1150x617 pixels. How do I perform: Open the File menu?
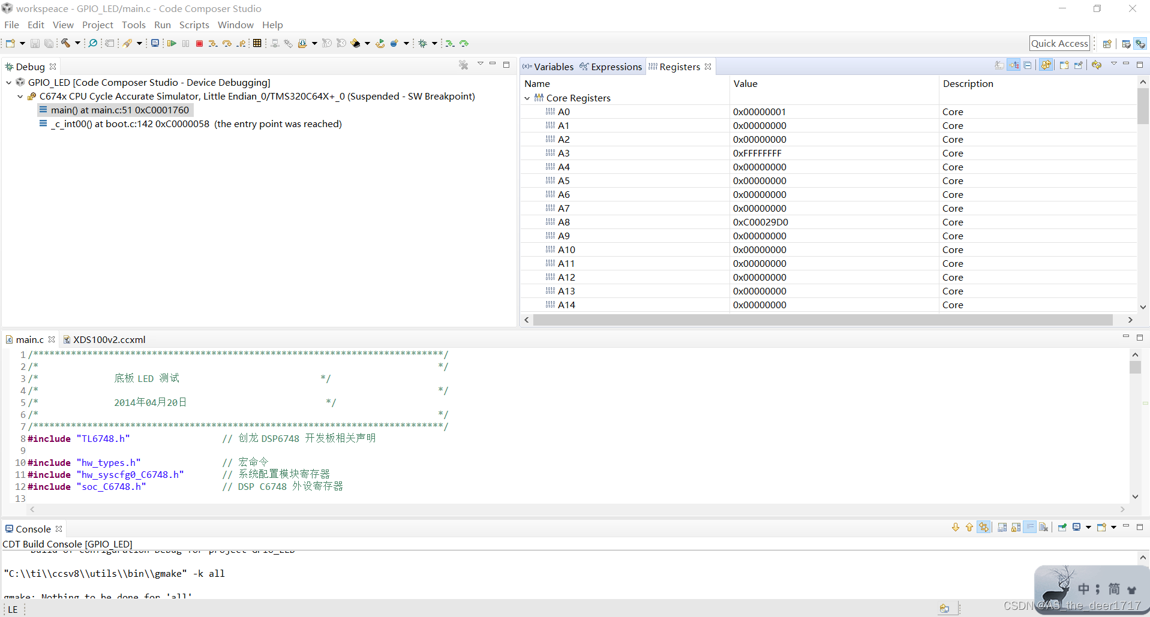coord(12,25)
